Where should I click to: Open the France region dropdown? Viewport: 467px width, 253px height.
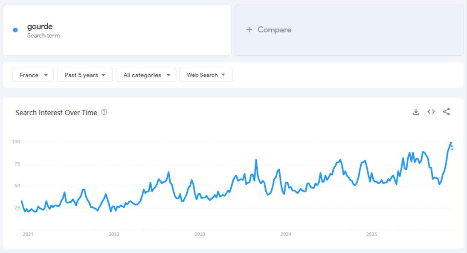(x=33, y=75)
